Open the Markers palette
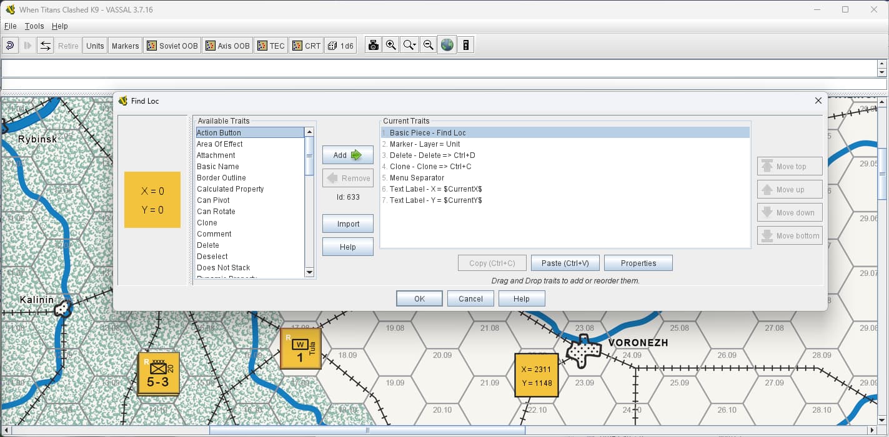Screen dimensions: 889x437 click(125, 46)
